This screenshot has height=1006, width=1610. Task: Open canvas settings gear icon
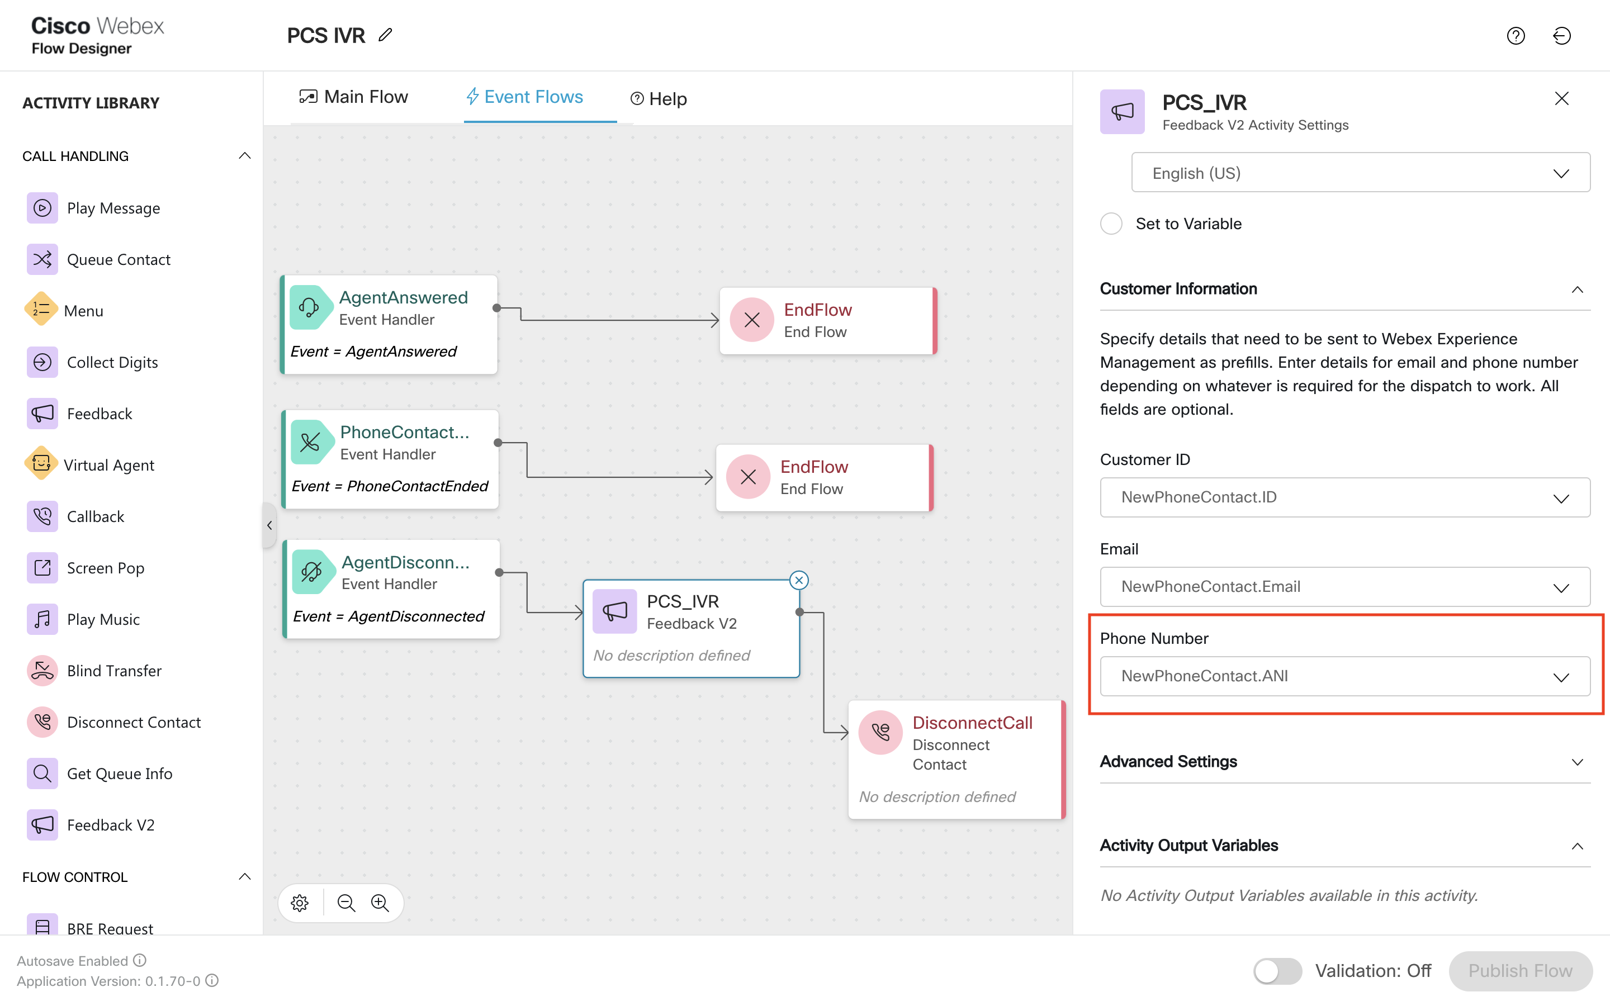coord(300,903)
